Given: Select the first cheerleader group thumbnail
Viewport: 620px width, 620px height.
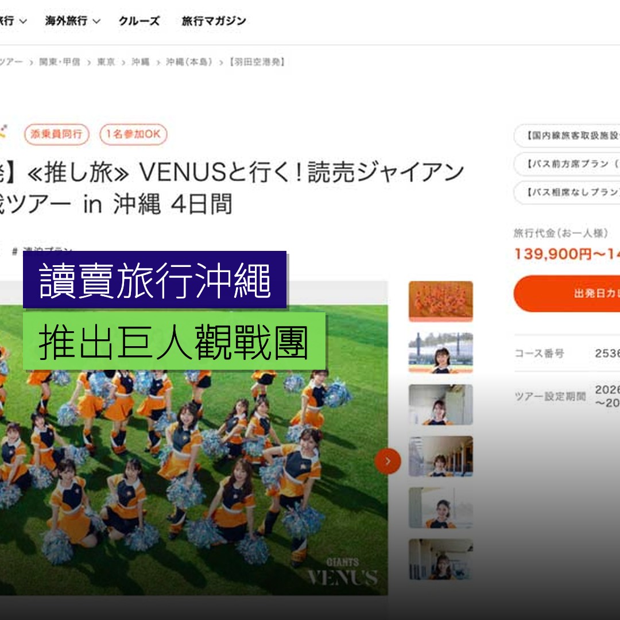Looking at the screenshot, I should (440, 301).
